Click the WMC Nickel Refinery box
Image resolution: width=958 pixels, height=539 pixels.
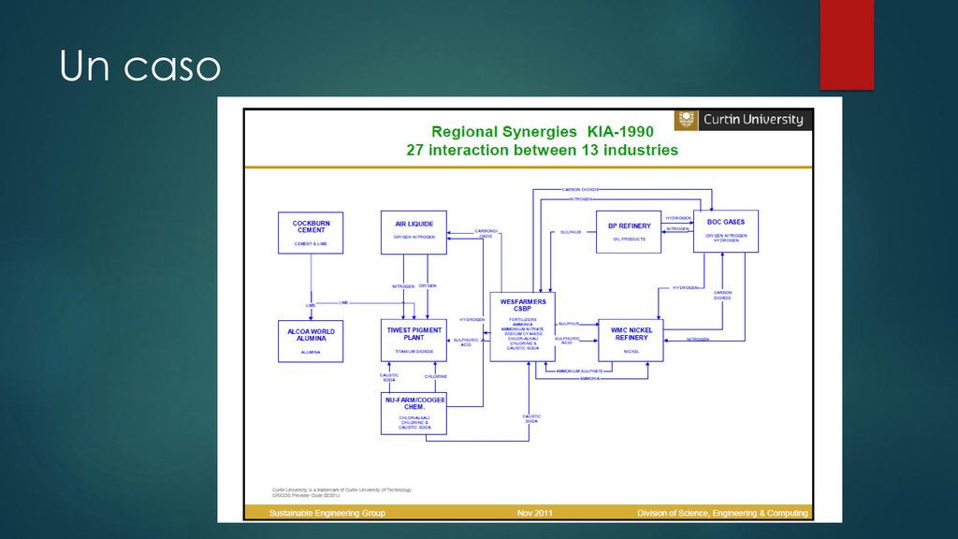tap(631, 341)
